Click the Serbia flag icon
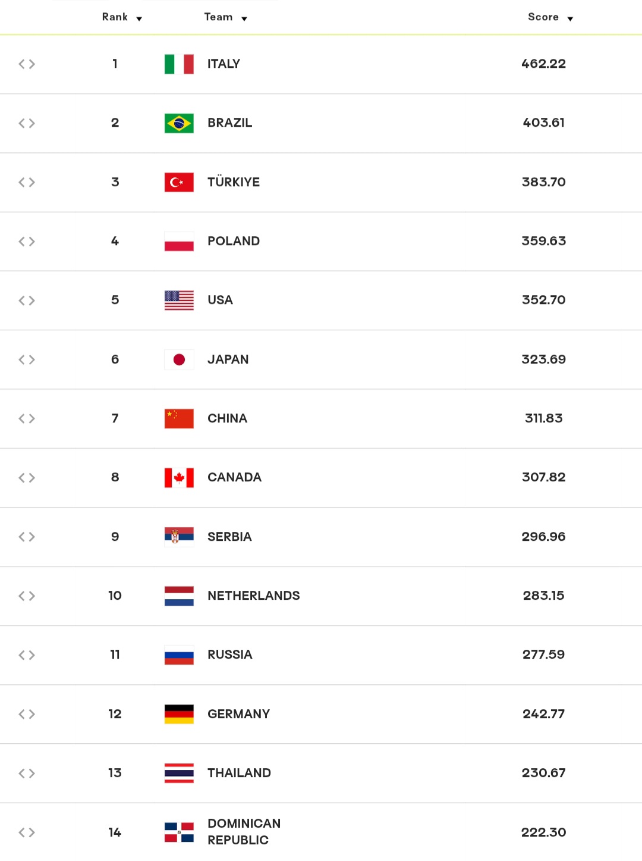Viewport: 642px width, 861px height. pyautogui.click(x=179, y=537)
